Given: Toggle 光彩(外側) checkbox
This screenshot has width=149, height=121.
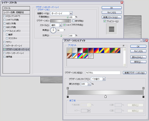Looking at the screenshot, I should 5,24.
